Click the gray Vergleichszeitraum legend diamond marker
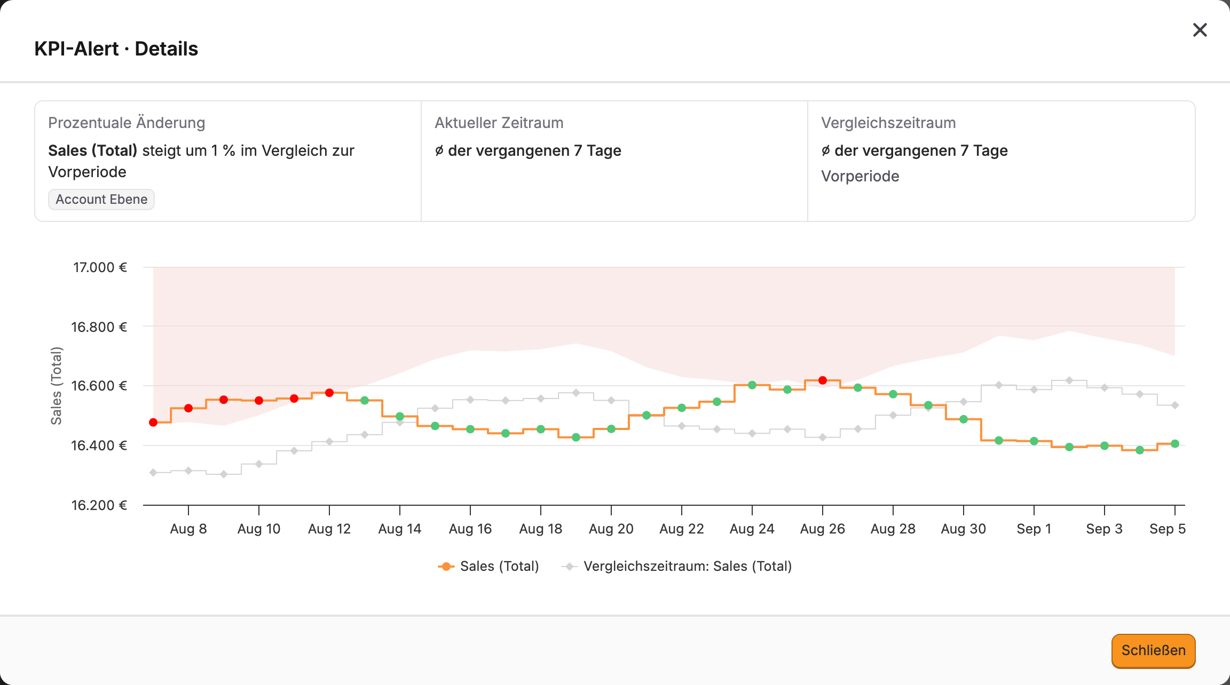 pyautogui.click(x=570, y=566)
